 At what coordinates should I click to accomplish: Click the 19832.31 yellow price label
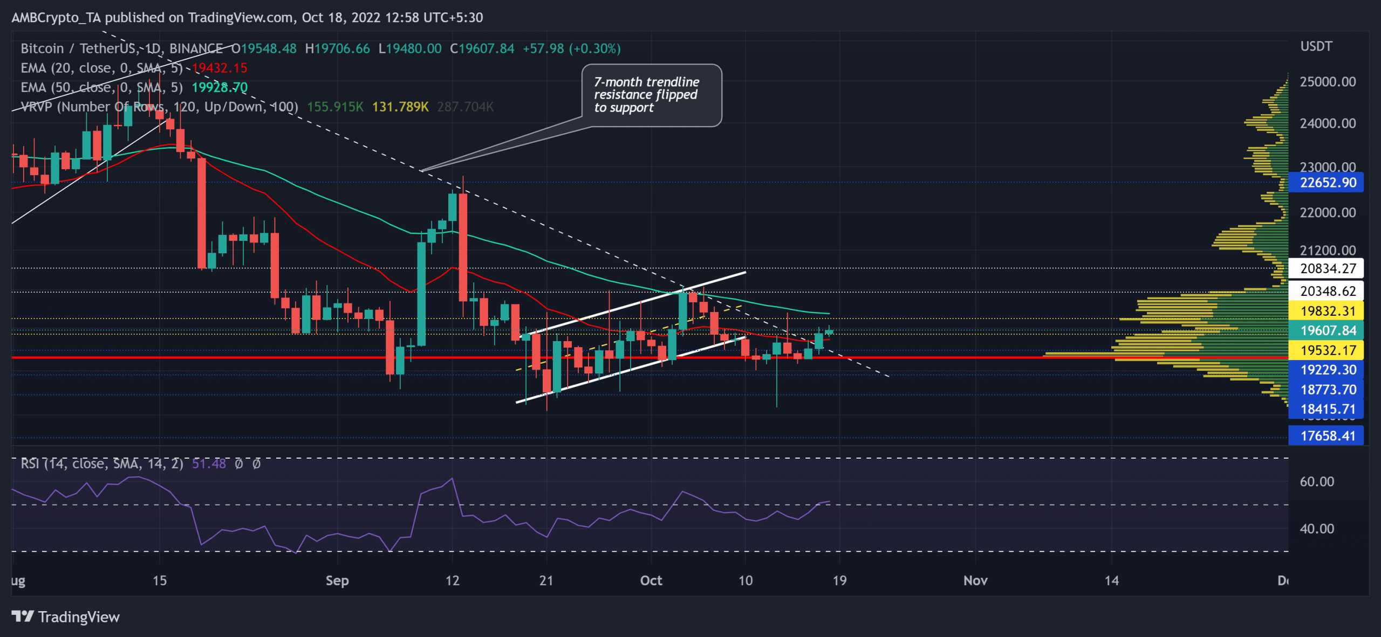1326,311
